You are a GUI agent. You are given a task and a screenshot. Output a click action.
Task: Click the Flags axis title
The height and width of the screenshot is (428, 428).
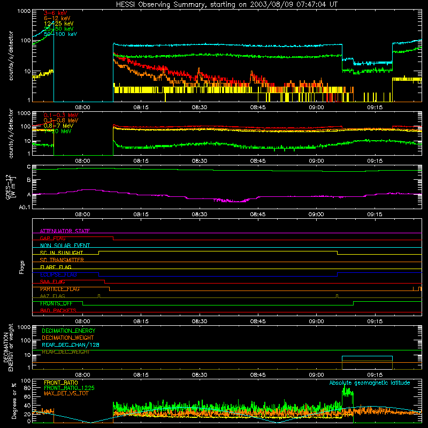click(x=22, y=267)
